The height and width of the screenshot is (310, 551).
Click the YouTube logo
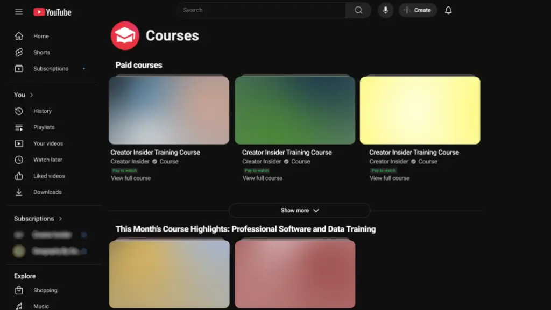click(52, 11)
